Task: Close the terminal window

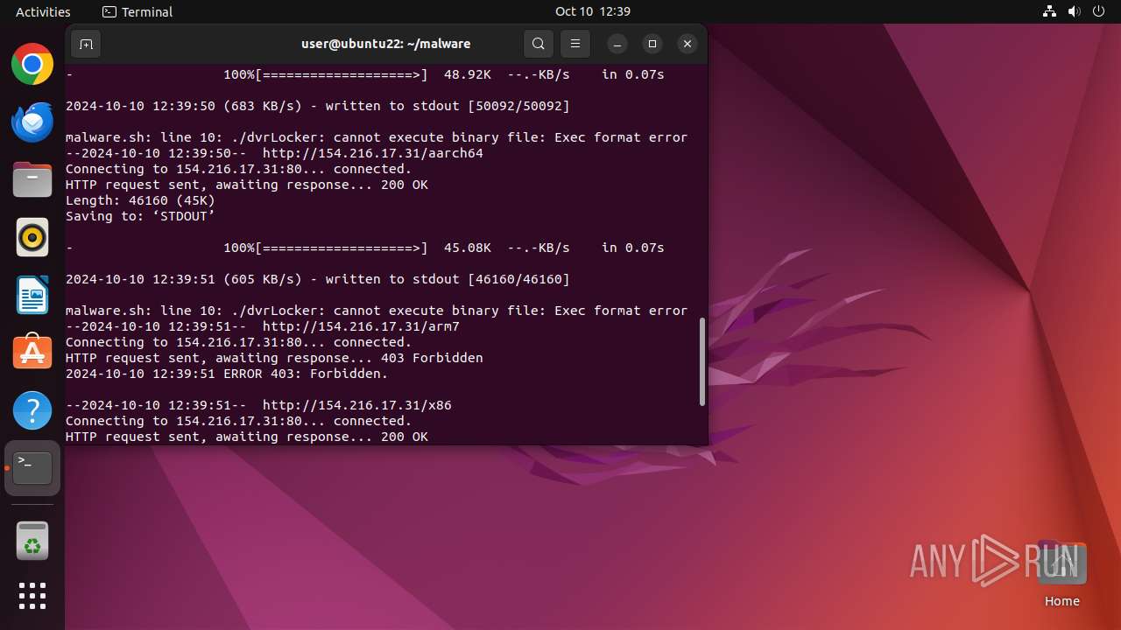Action: coord(687,44)
